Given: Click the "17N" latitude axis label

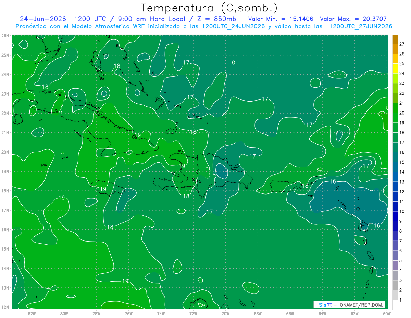Looking at the screenshot, I should pos(5,210).
